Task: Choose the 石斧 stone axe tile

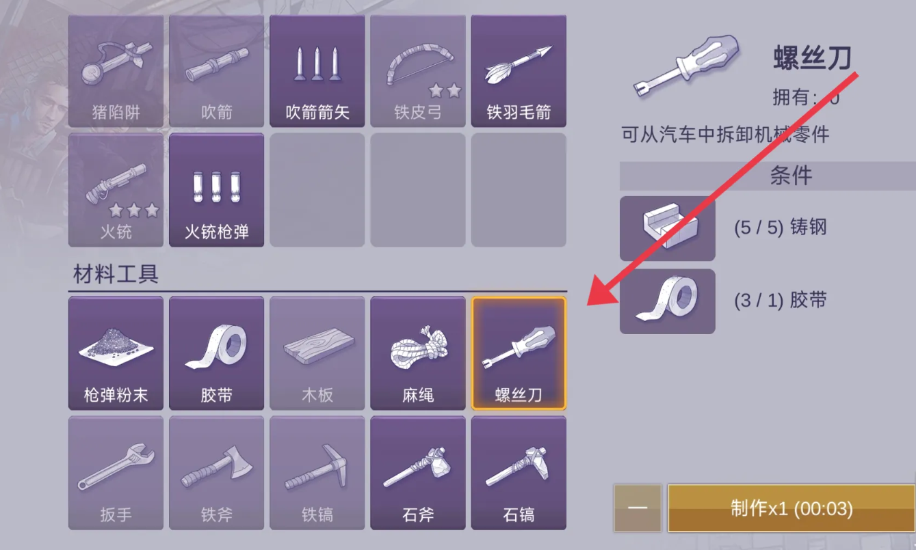Action: 418,473
